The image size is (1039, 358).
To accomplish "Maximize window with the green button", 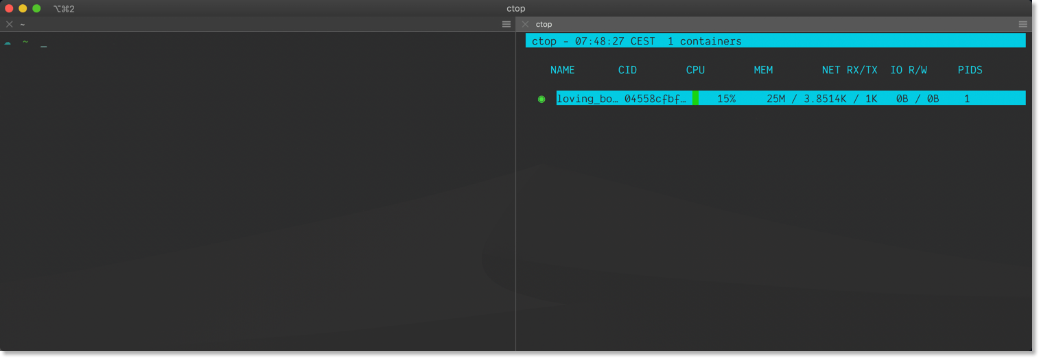I will point(36,8).
